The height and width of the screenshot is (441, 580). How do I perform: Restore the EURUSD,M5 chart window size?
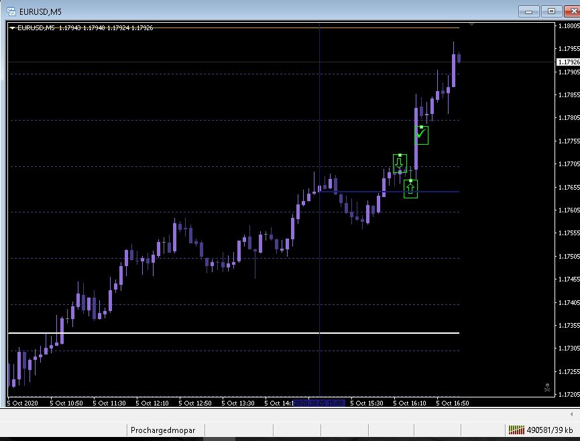tap(551, 11)
